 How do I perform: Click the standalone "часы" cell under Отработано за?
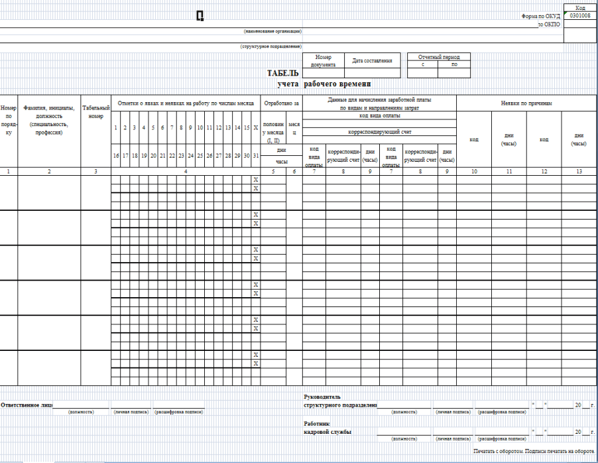tap(282, 161)
